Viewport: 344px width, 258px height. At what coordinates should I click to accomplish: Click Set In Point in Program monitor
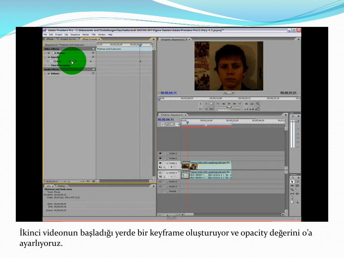[201, 104]
